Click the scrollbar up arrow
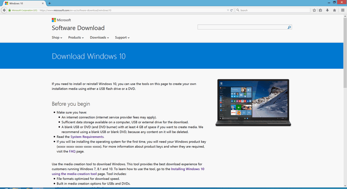This screenshot has height=189, width=347. click(x=345, y=16)
